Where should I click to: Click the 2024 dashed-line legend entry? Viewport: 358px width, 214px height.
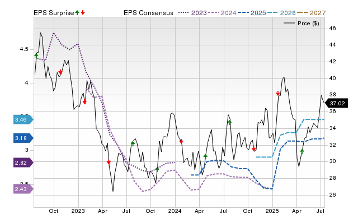point(222,13)
